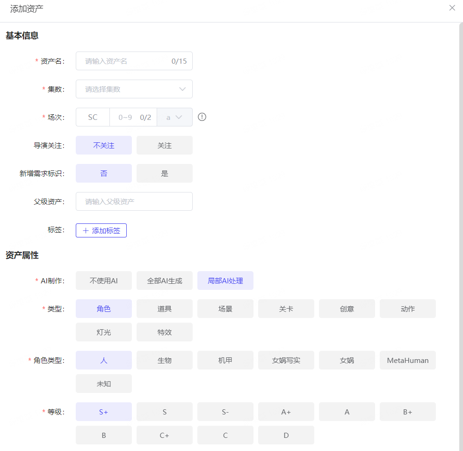Select 机甲 role type
This screenshot has height=451, width=463.
click(x=225, y=360)
